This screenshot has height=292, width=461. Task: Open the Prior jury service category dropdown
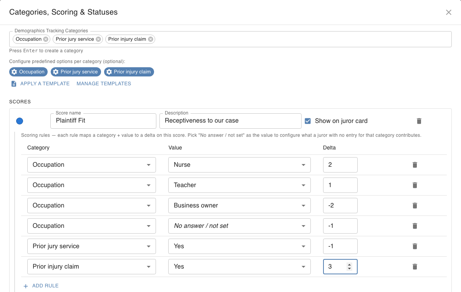[91, 246]
